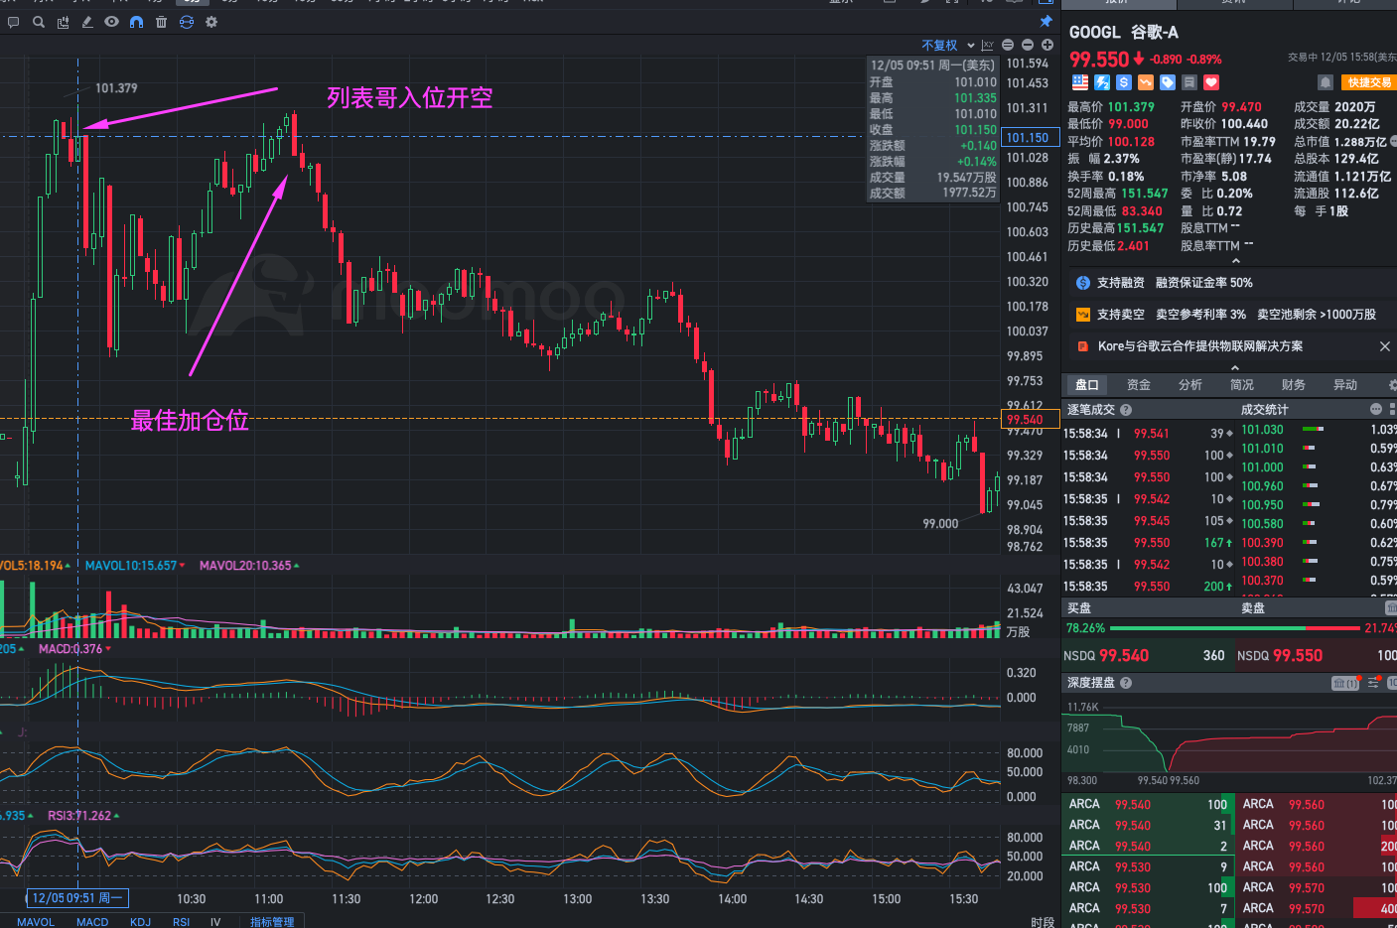Switch to the 异动 tab
The image size is (1397, 928).
1345,385
